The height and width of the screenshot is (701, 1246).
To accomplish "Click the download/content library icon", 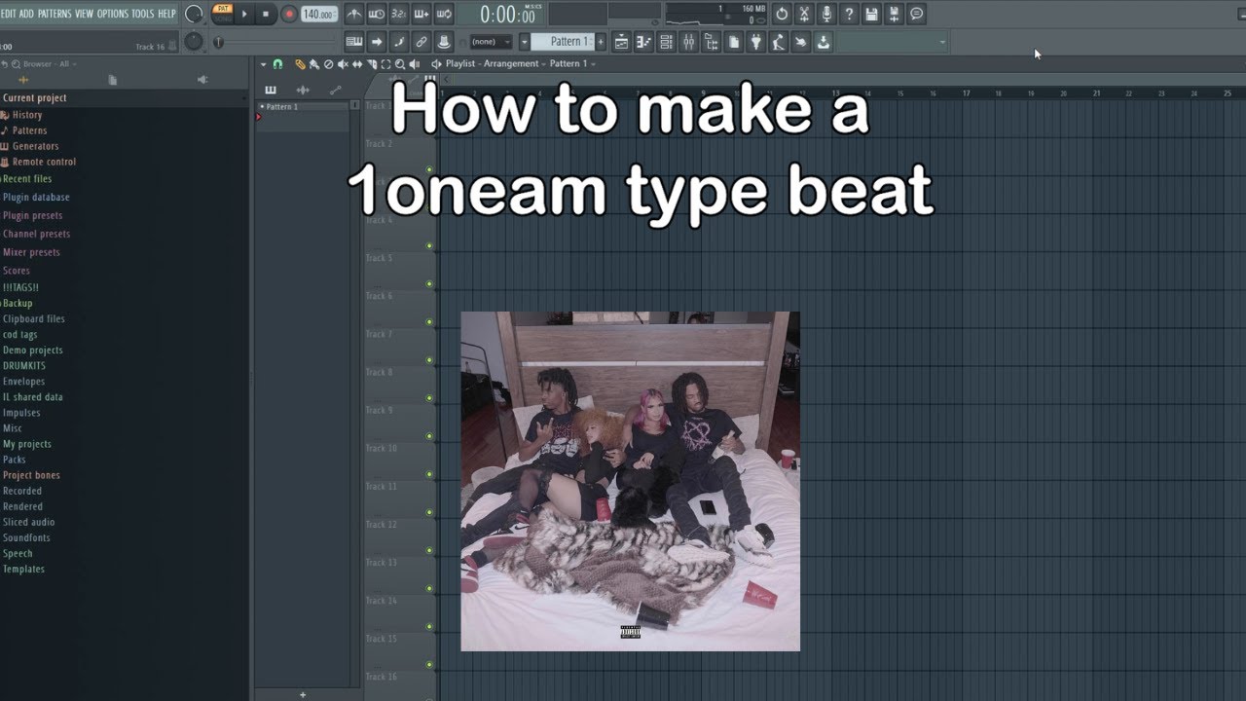I will coord(824,42).
